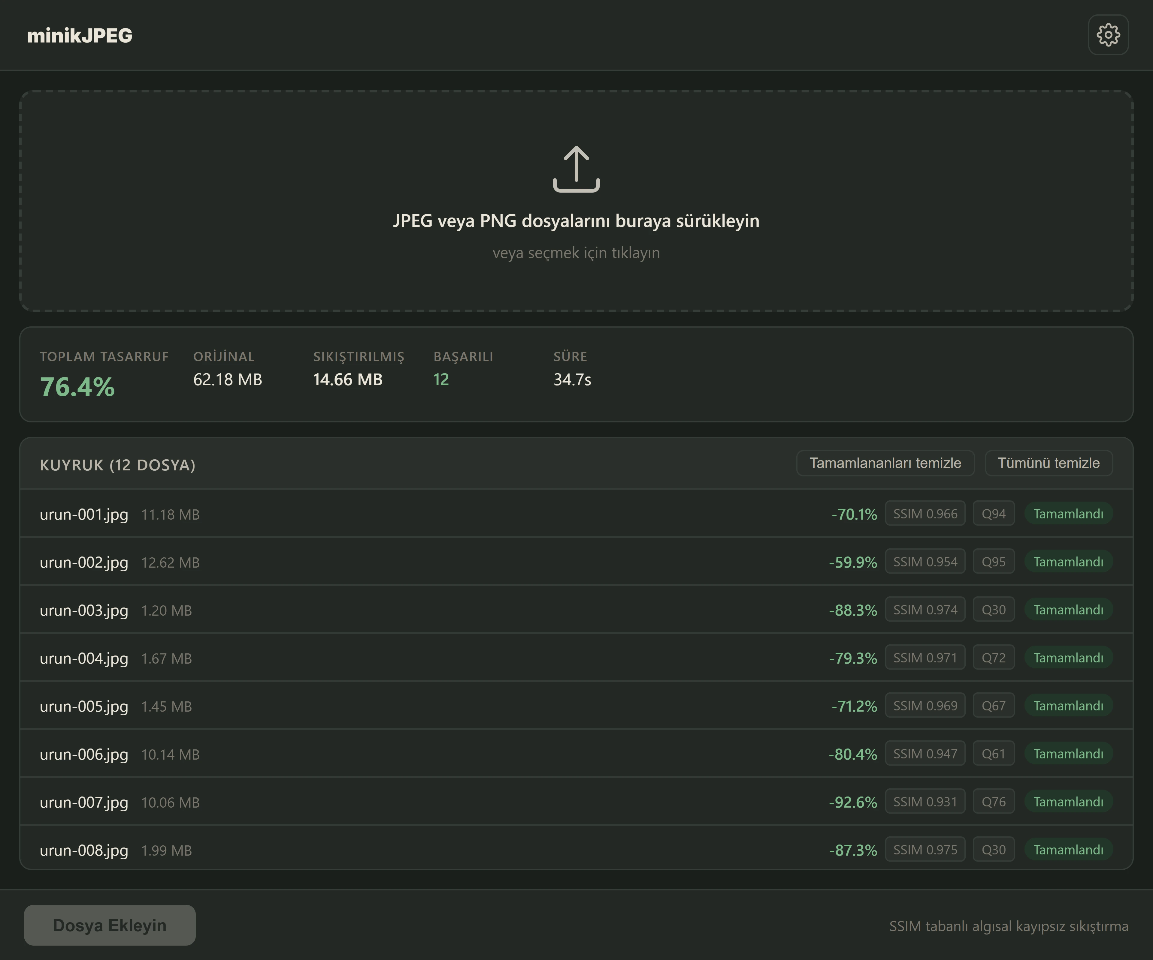Click the -70.1% savings value
This screenshot has width=1153, height=960.
tap(854, 514)
